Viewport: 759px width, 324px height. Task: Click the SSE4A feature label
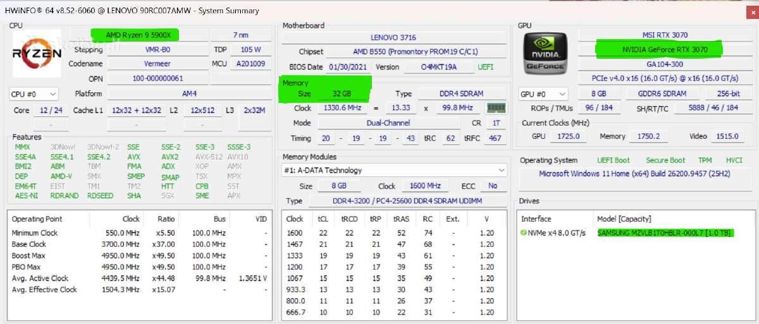coord(25,157)
